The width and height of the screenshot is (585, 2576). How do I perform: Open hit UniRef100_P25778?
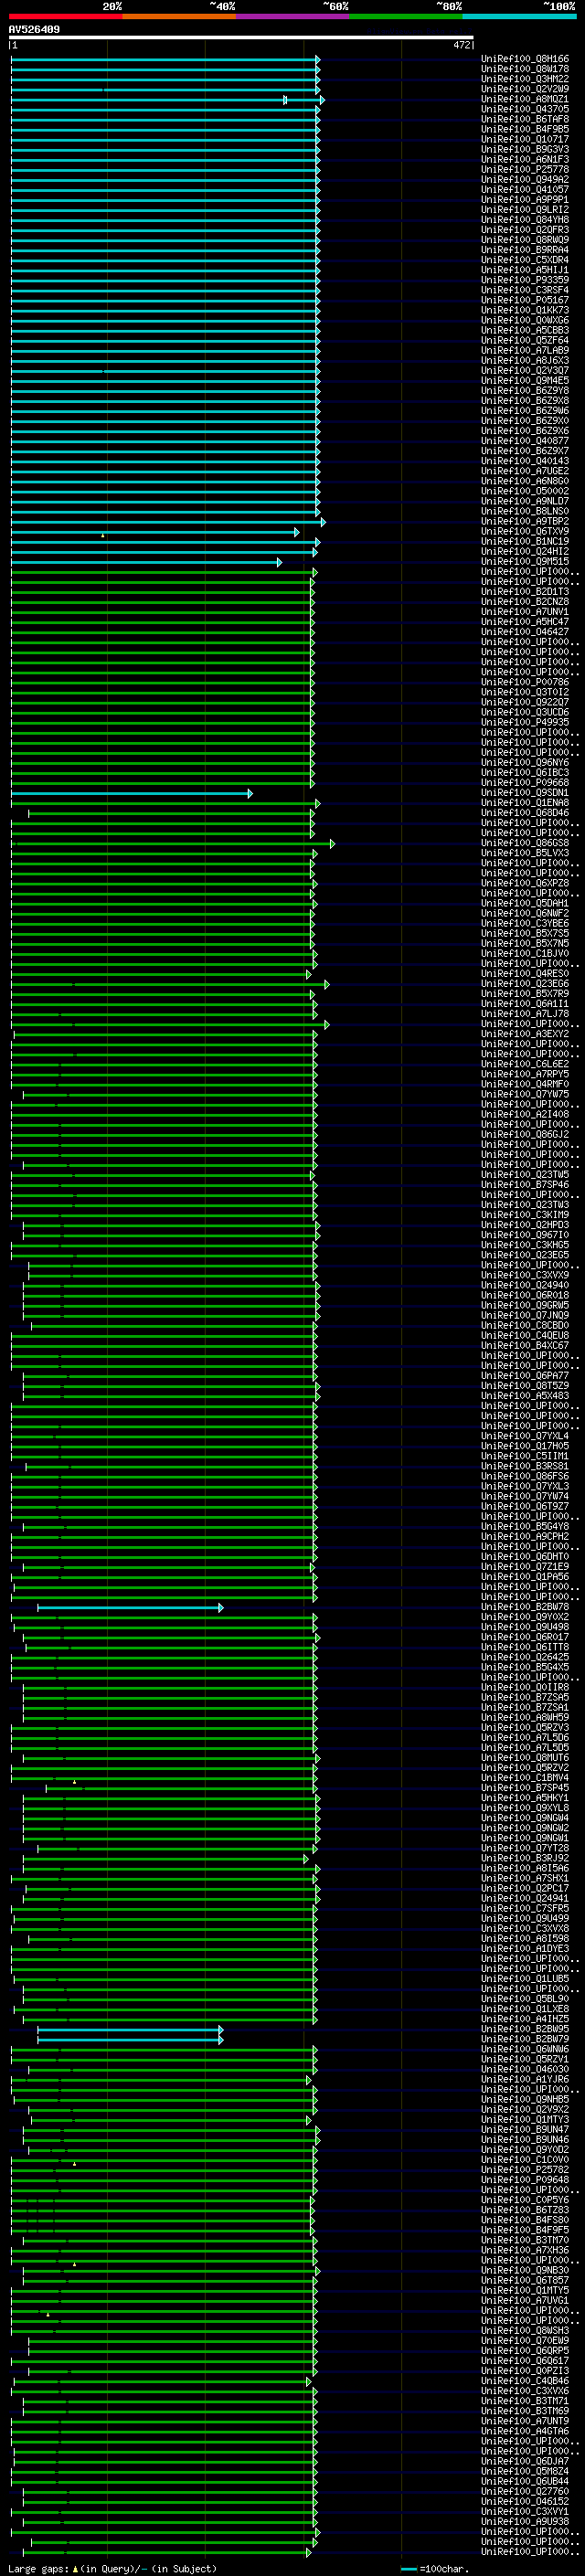(x=525, y=169)
